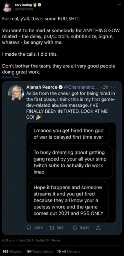124x256 pixels.
Task: Open the 164 Tweets citados list
Action: pos(40,252)
